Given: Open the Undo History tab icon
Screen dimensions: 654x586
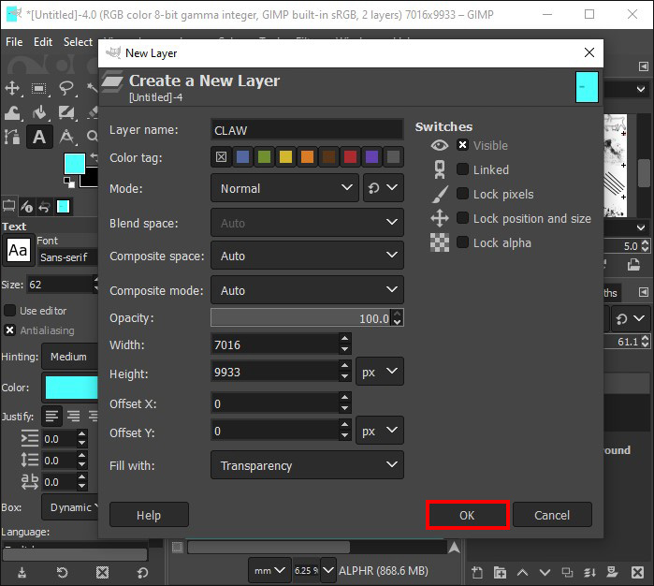Looking at the screenshot, I should point(44,206).
